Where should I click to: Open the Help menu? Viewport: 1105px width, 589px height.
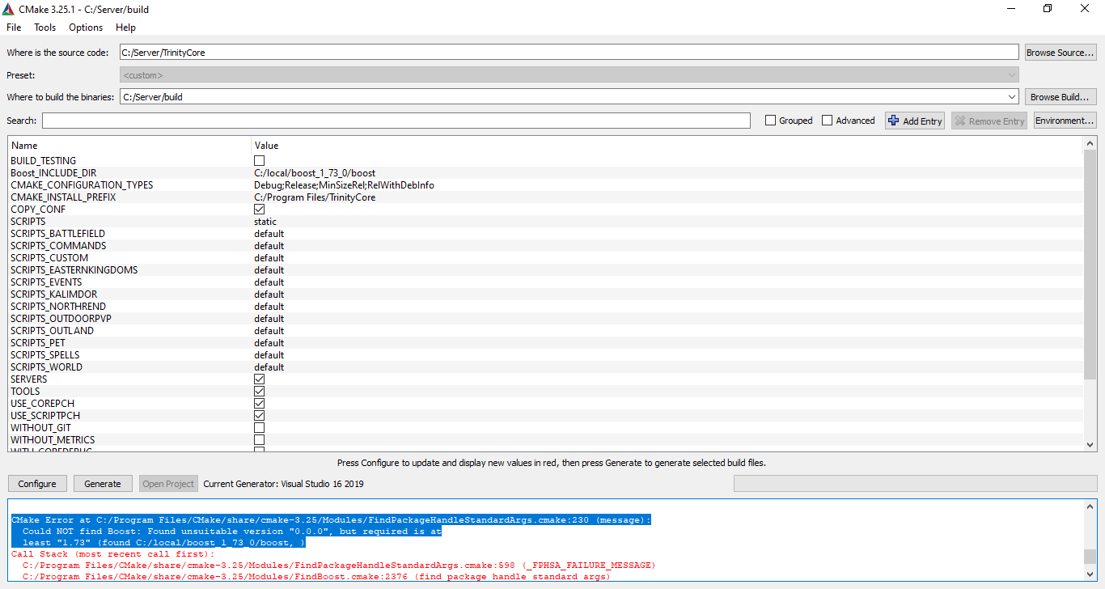point(125,27)
